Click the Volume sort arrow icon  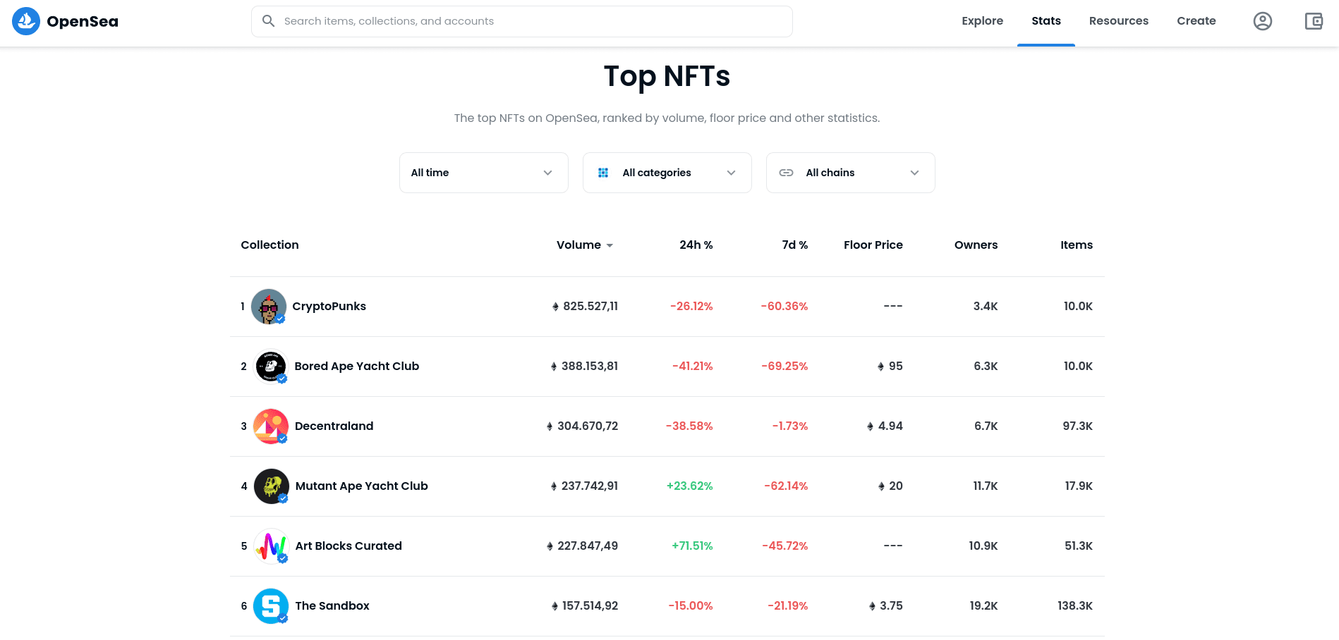[610, 245]
